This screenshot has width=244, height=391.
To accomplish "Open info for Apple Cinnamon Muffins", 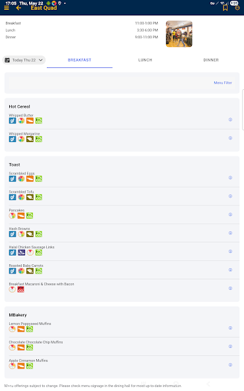I will (230, 365).
